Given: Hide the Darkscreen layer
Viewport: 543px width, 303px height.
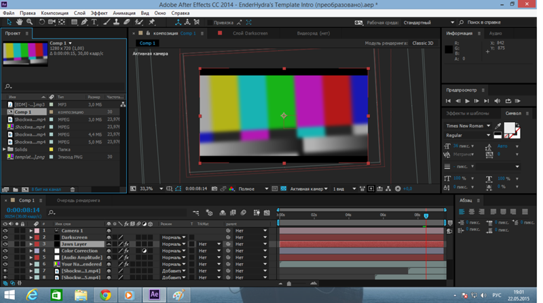Looking at the screenshot, I should click(x=5, y=238).
